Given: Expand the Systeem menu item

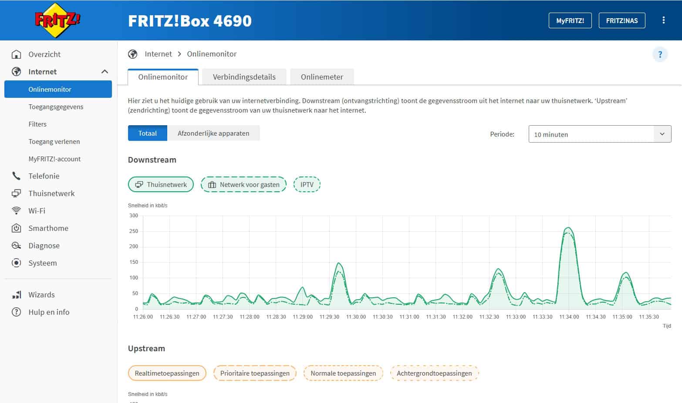Looking at the screenshot, I should tap(42, 263).
